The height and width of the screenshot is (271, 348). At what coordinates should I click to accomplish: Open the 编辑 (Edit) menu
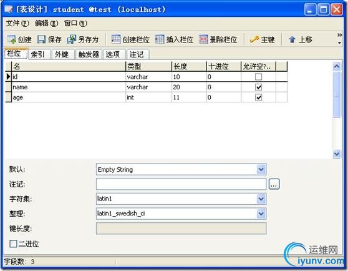(46, 23)
